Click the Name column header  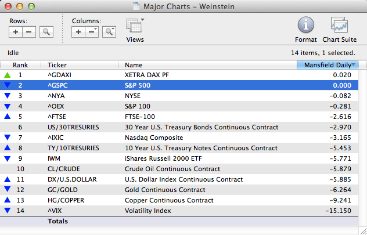pos(134,65)
